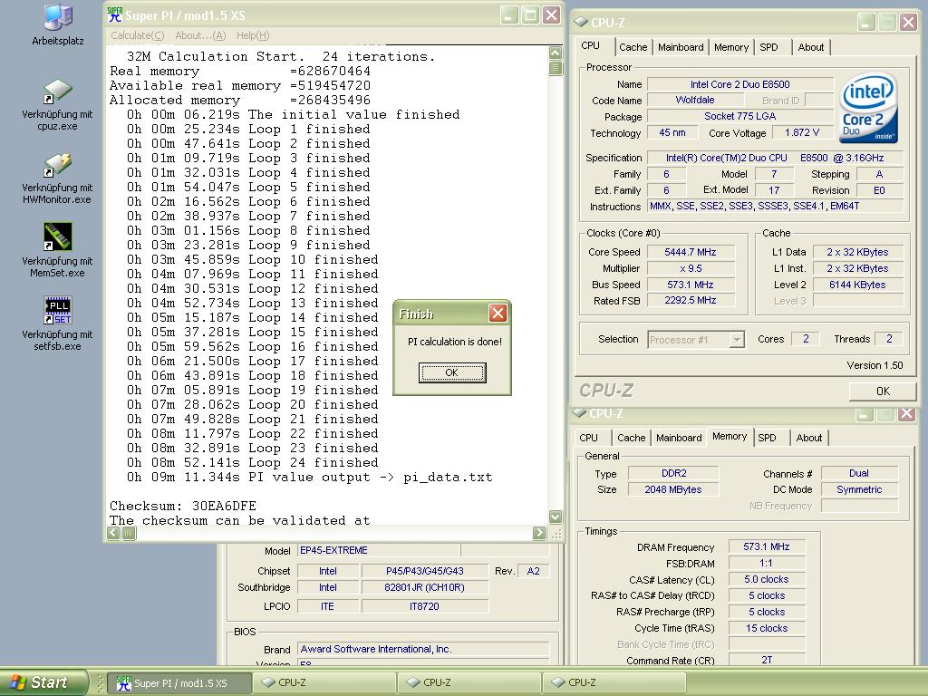Click Super PI horizontal scrollbar left arrow
Image resolution: width=928 pixels, height=696 pixels.
click(113, 533)
